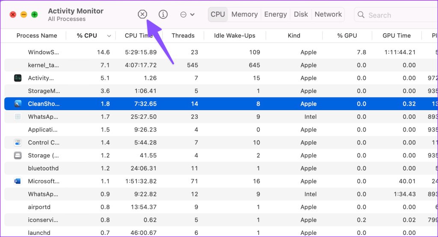Click GPU time 1:11:44.21 cell

pos(400,52)
